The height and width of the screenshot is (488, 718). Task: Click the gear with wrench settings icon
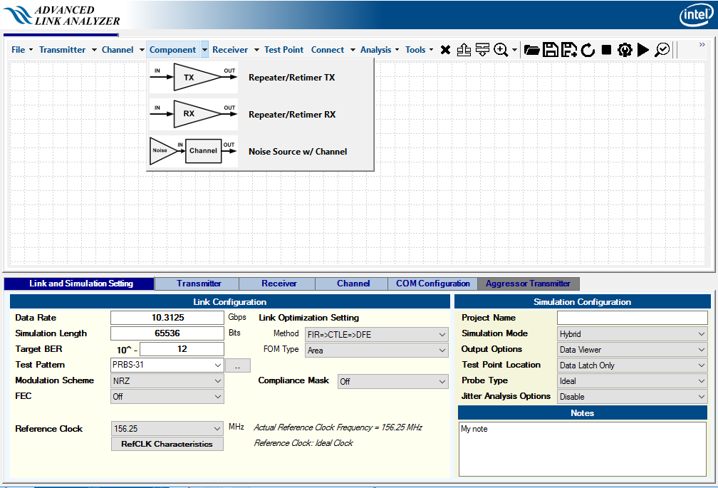click(625, 50)
